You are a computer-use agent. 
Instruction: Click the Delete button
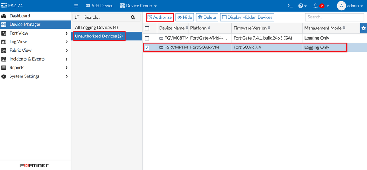pos(207,17)
